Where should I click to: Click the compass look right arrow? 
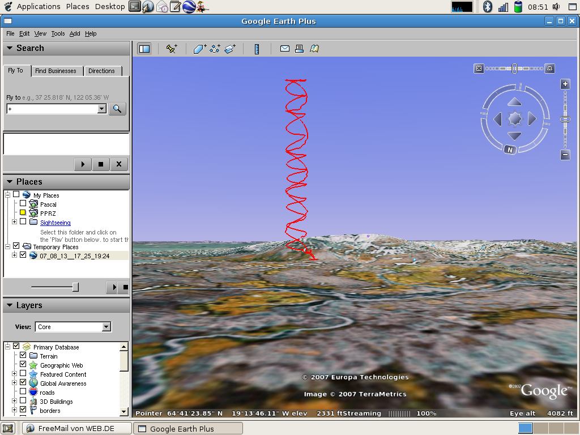coord(532,119)
